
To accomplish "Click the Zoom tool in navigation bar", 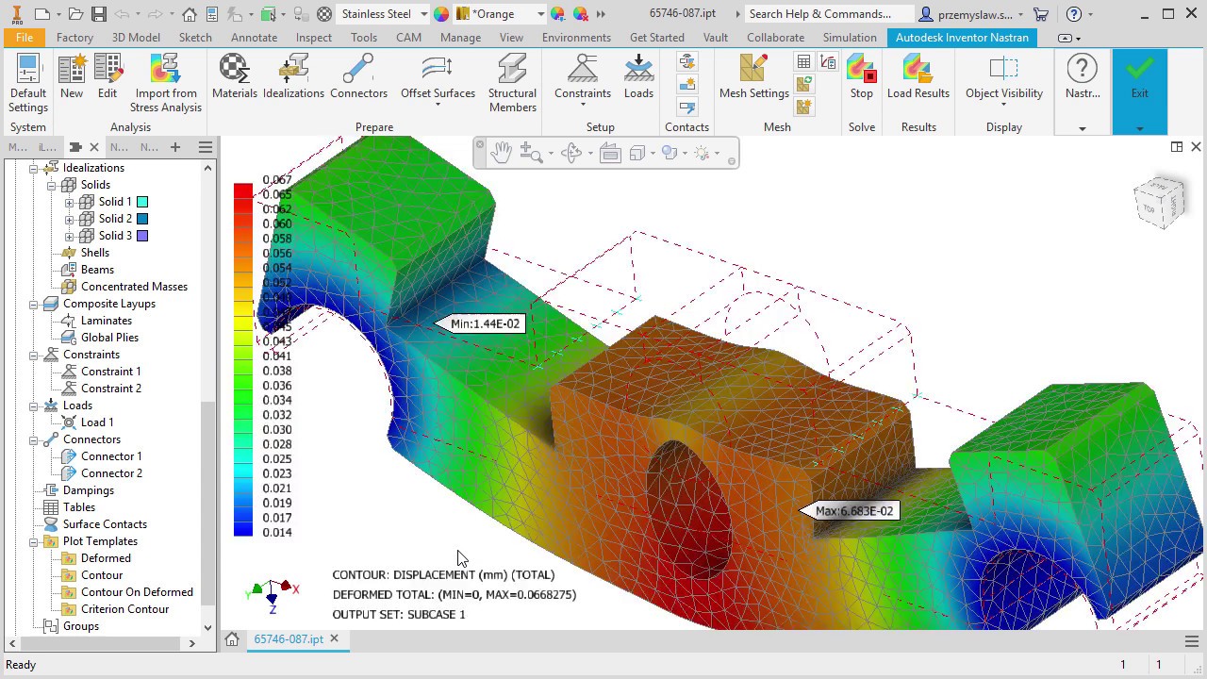I will pos(529,153).
